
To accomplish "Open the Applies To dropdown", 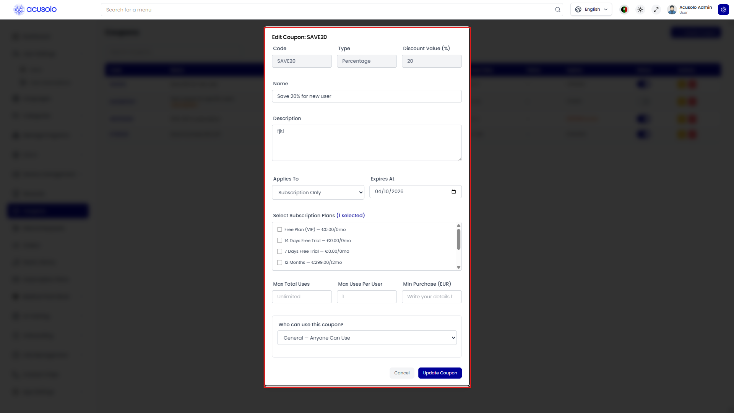I will (318, 192).
